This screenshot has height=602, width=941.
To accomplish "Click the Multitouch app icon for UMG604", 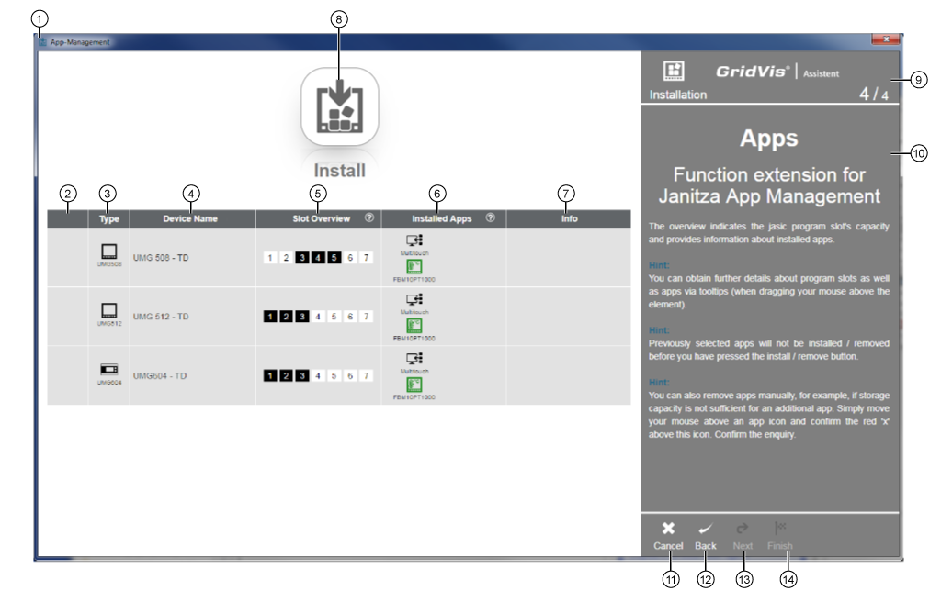I will [414, 360].
